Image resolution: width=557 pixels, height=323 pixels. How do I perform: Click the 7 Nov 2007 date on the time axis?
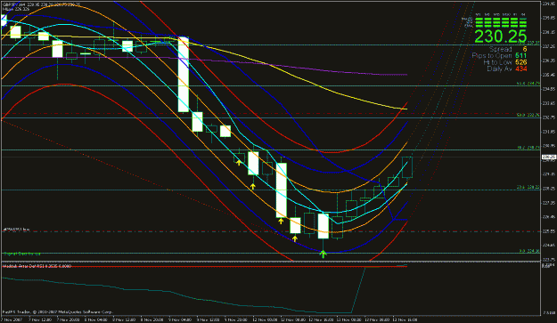click(12, 319)
